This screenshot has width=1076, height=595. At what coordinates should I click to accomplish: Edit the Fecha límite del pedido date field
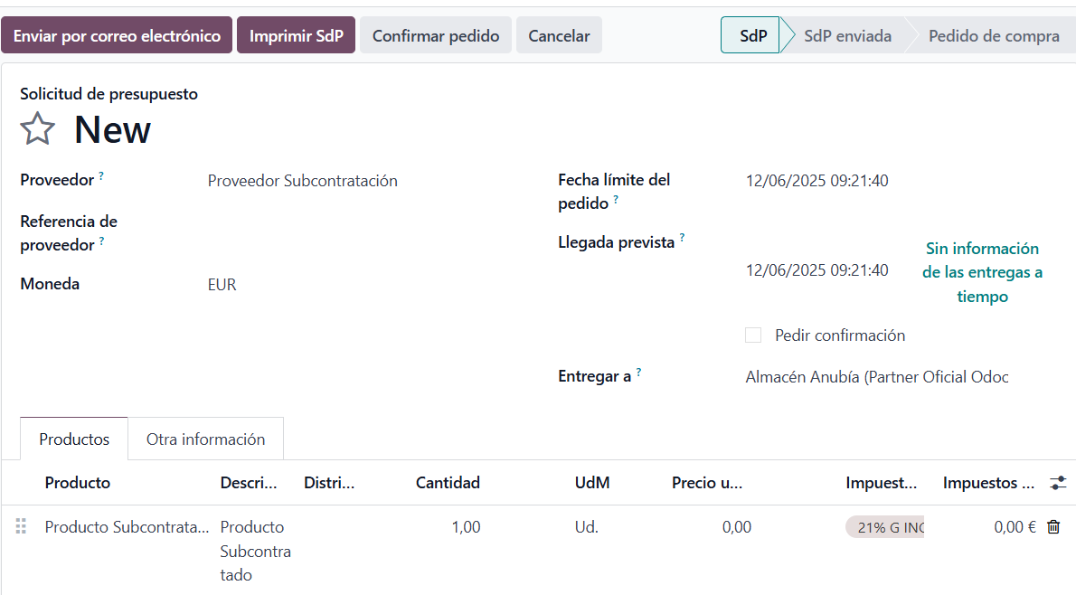point(817,181)
